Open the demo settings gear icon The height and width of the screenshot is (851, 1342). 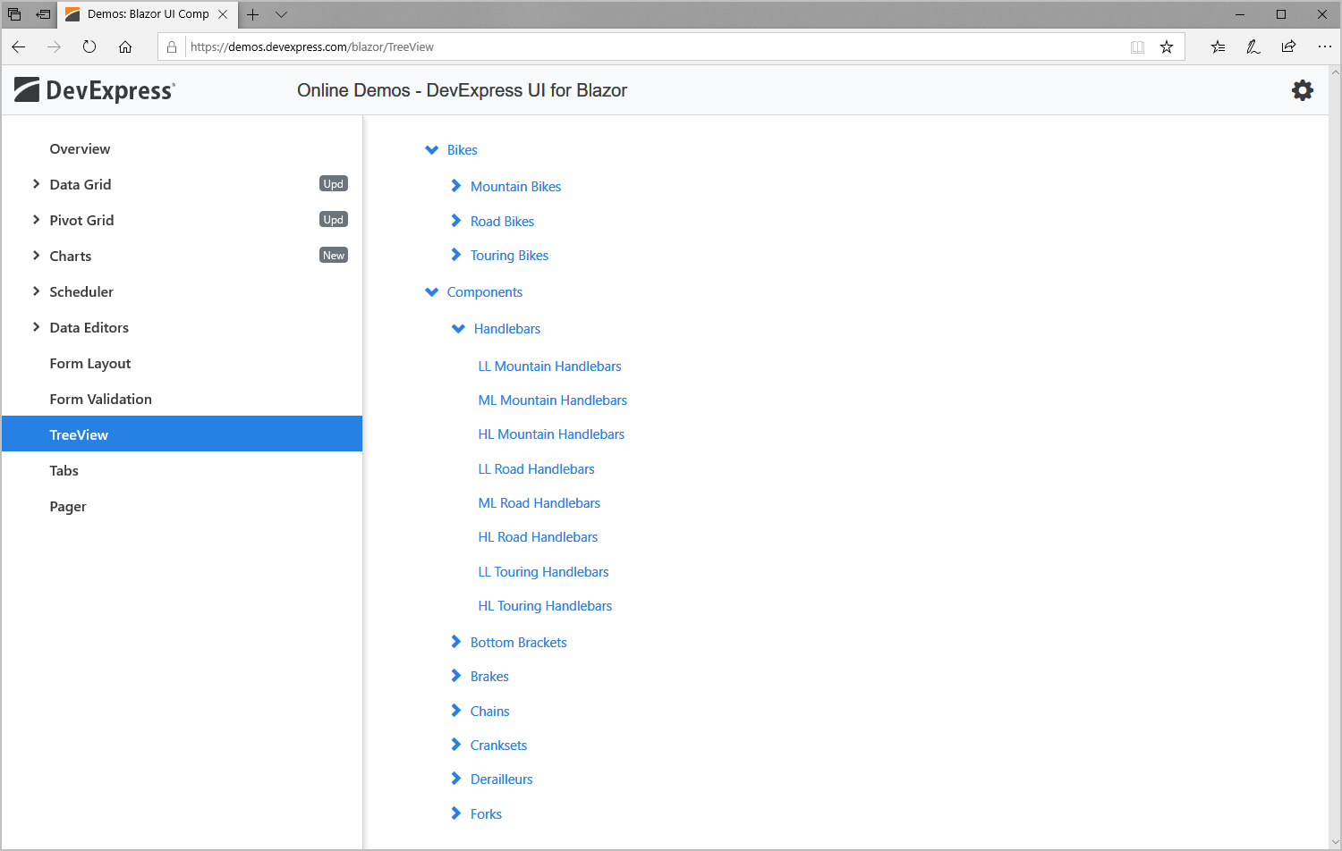[x=1303, y=90]
